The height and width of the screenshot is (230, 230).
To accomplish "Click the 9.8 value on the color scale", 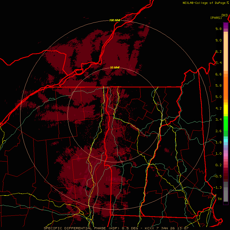I will [x=218, y=29].
